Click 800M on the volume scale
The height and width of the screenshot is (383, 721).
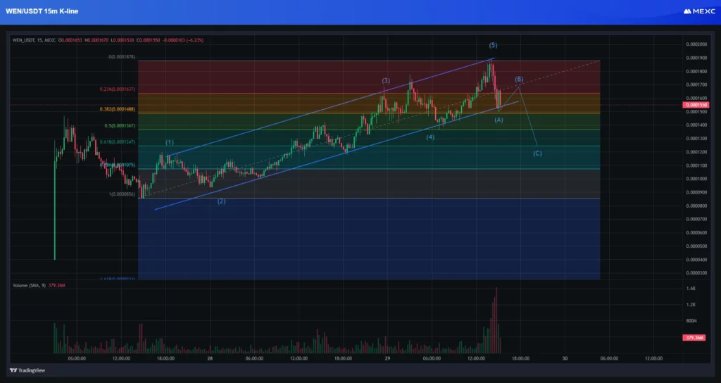pos(691,321)
